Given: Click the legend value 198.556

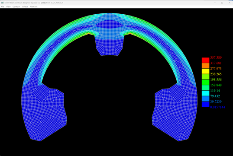Looking at the screenshot, I should (216, 80).
